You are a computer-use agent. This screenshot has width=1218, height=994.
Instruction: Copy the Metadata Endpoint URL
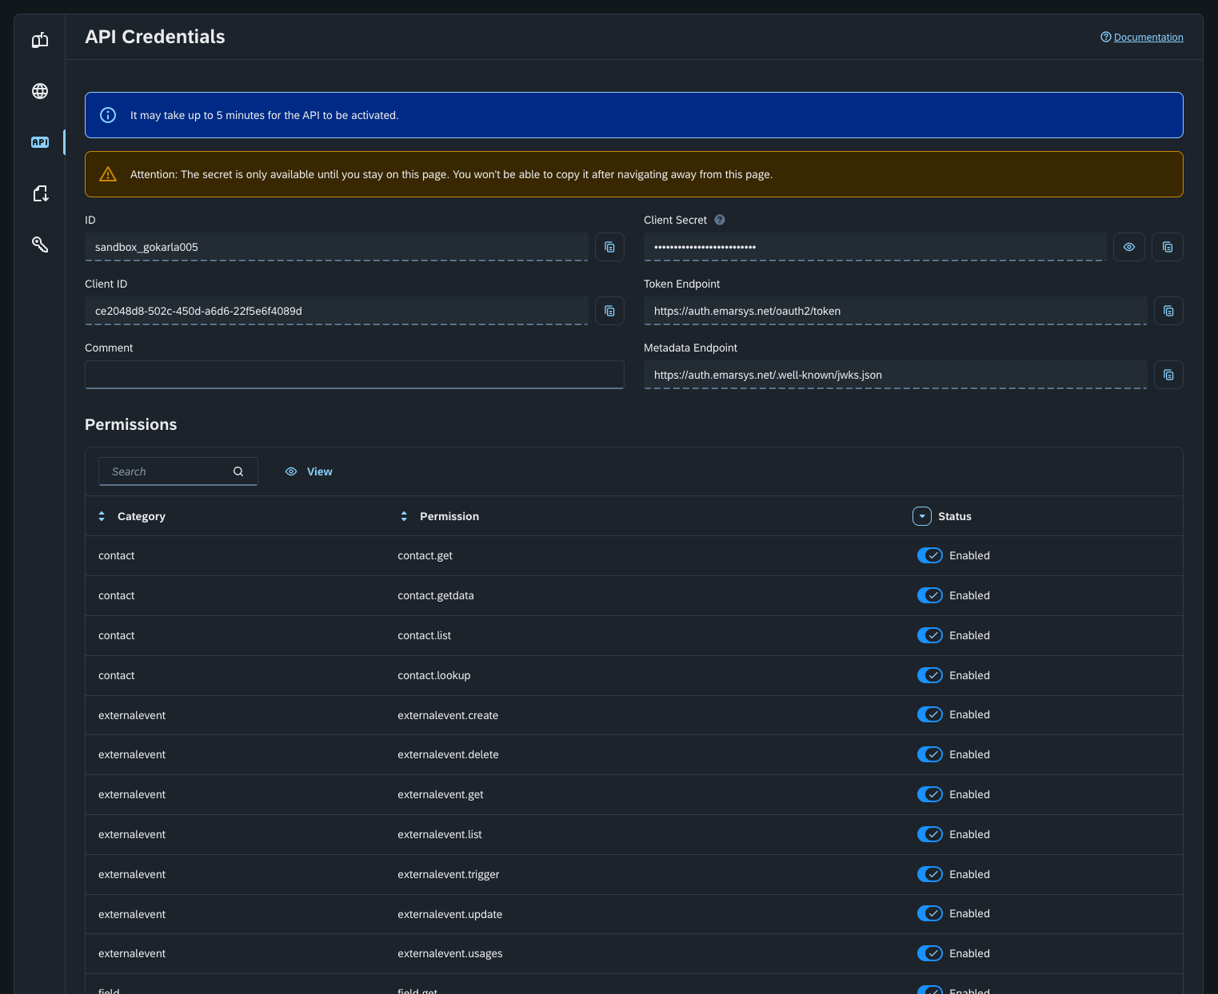(1168, 375)
